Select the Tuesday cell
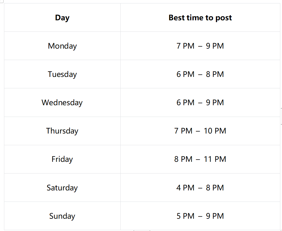This screenshot has width=282, height=231. [62, 74]
